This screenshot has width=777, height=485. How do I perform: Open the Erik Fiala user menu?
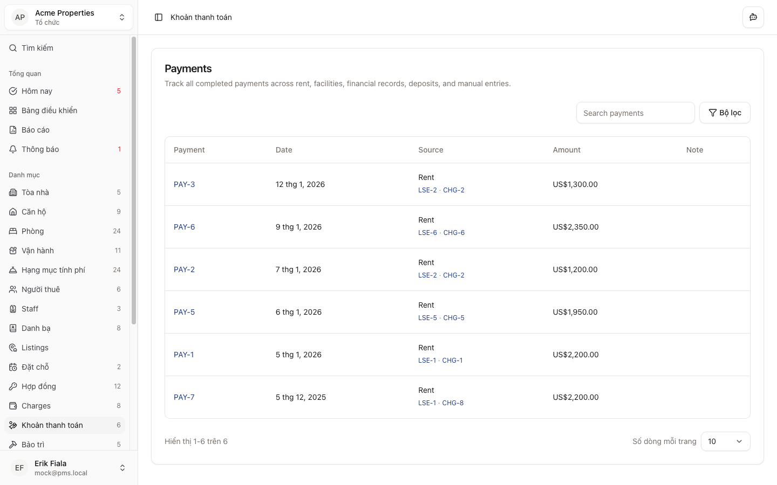(69, 468)
